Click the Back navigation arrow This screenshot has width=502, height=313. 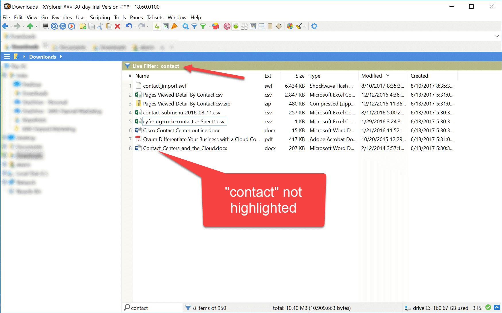5,26
